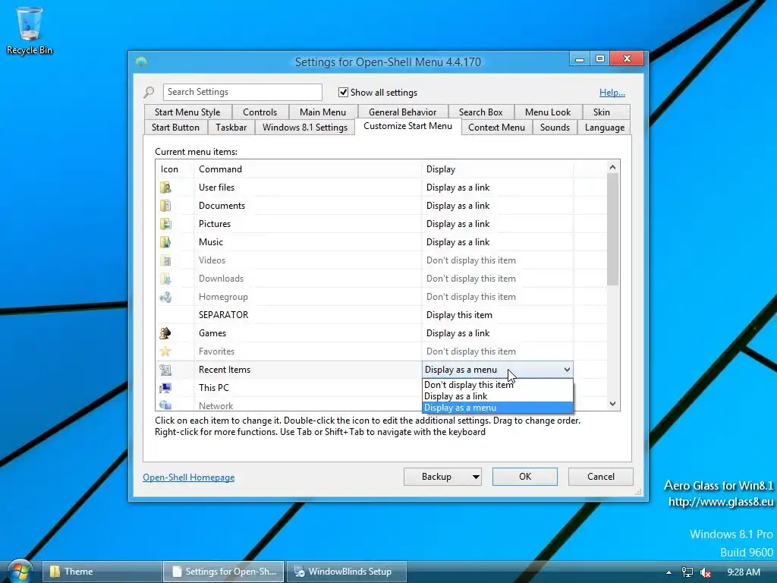Click the Open-Shell window title icon
The height and width of the screenshot is (583, 777).
tap(141, 61)
